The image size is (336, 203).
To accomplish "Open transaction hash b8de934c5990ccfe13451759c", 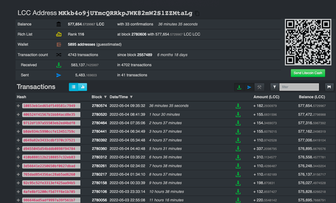I will click(x=51, y=131).
